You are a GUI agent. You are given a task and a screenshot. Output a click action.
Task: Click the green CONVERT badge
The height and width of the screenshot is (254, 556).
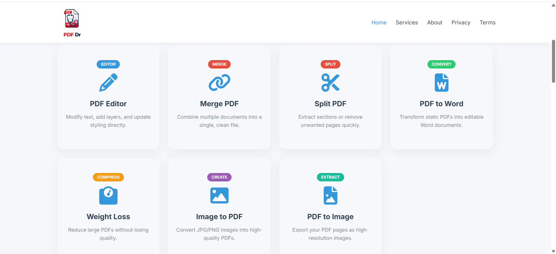[x=441, y=64]
